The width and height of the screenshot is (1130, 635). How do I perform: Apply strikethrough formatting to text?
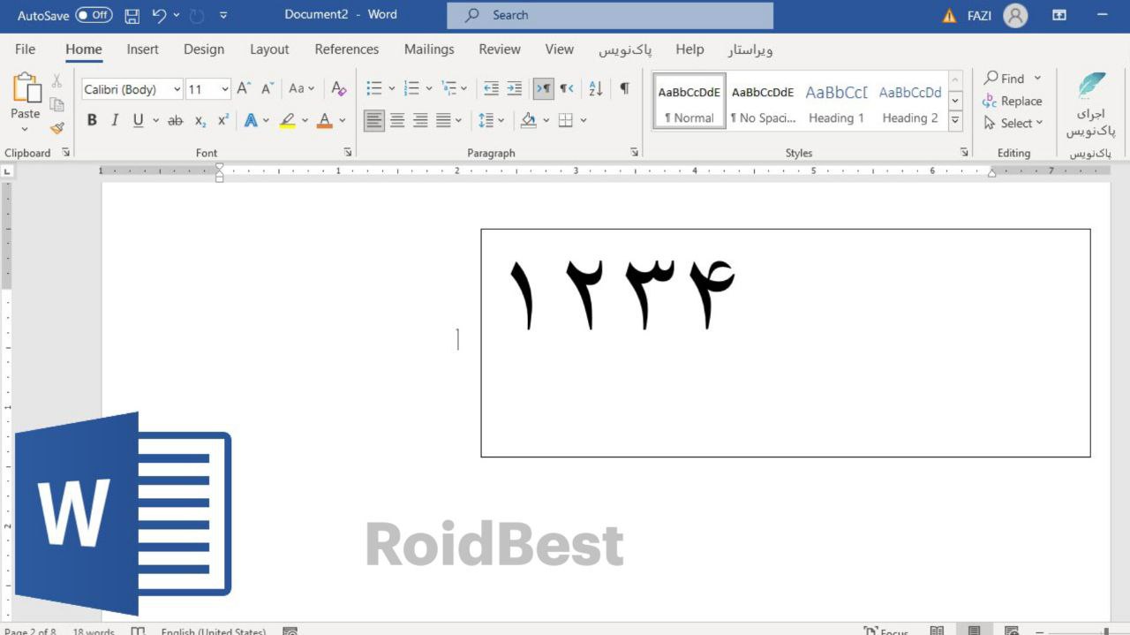tap(175, 120)
